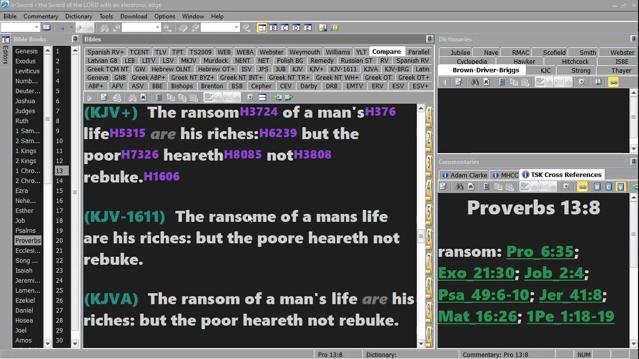This screenshot has height=359, width=639.
Task: Toggle the D panel button in main toolbar
Action: [x=296, y=27]
